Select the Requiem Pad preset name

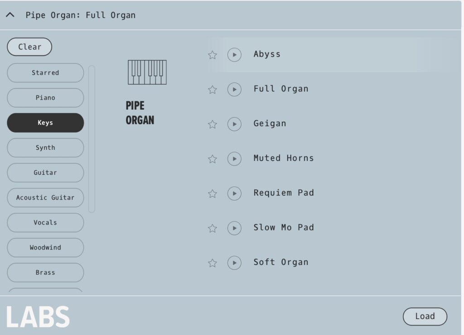(283, 193)
